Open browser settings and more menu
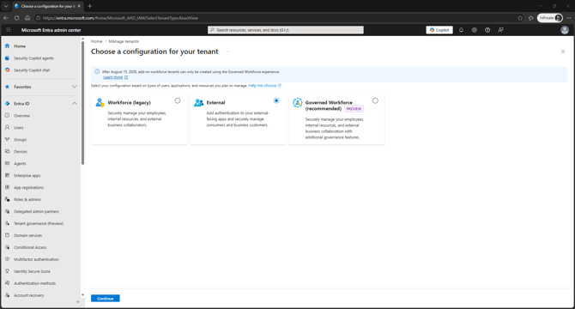This screenshot has width=575, height=309. [569, 18]
